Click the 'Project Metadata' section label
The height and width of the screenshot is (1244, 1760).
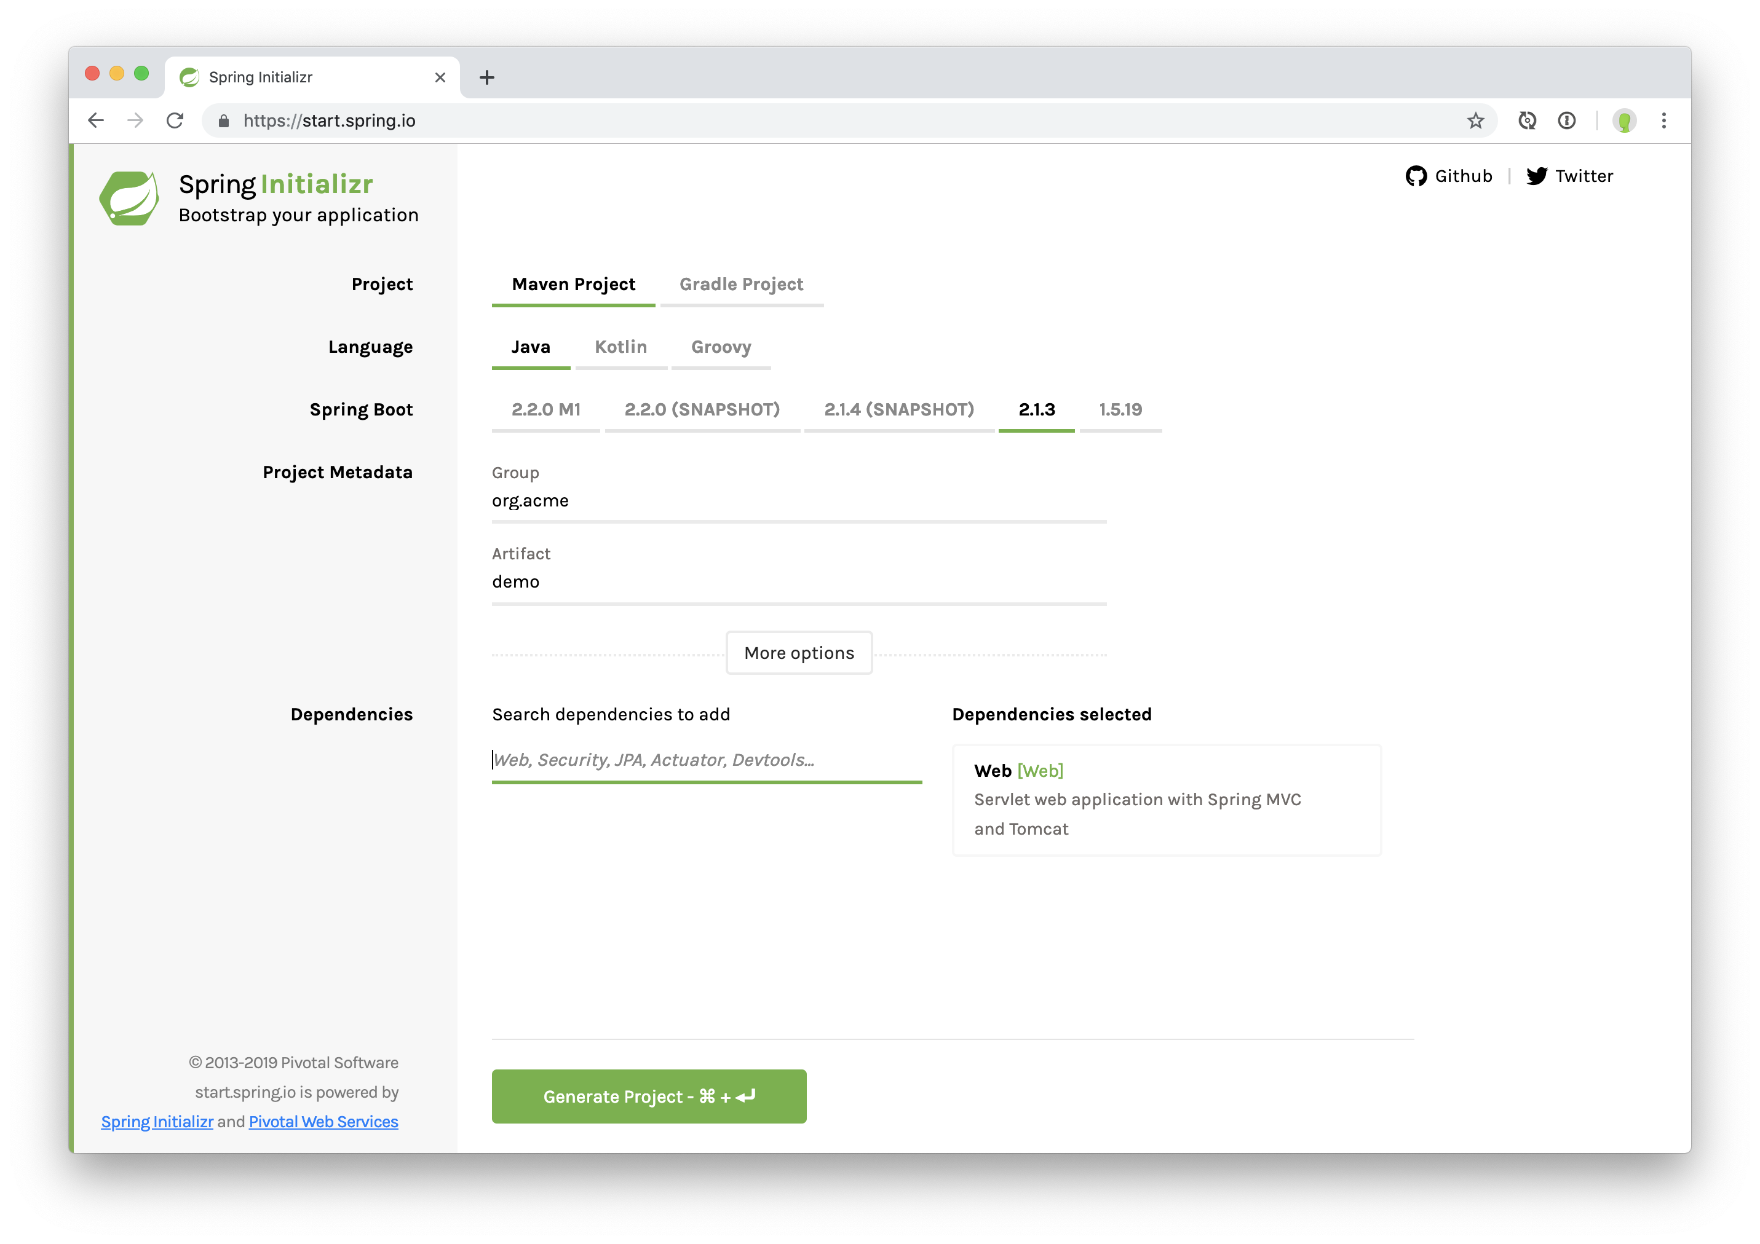[x=337, y=473]
